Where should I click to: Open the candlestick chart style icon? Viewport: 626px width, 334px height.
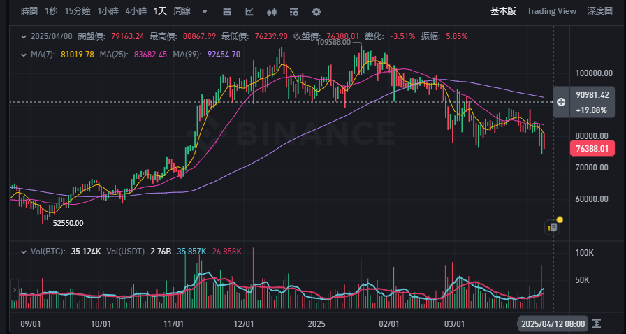[x=272, y=12]
